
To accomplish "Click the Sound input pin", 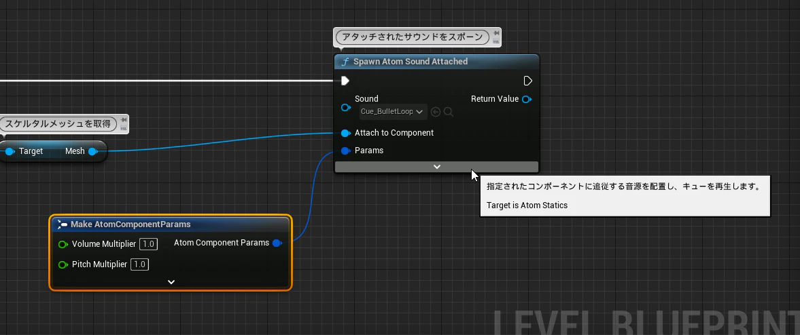I will click(x=346, y=107).
